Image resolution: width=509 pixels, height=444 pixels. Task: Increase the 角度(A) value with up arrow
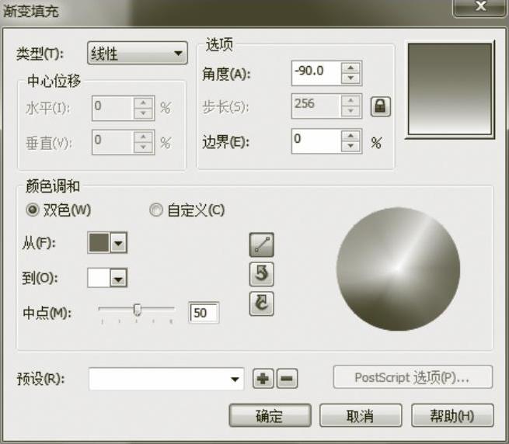[350, 68]
